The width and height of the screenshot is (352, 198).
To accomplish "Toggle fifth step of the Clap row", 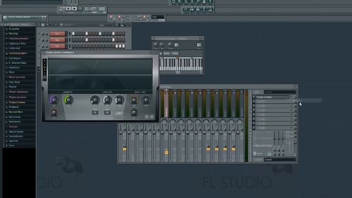I will point(87,40).
